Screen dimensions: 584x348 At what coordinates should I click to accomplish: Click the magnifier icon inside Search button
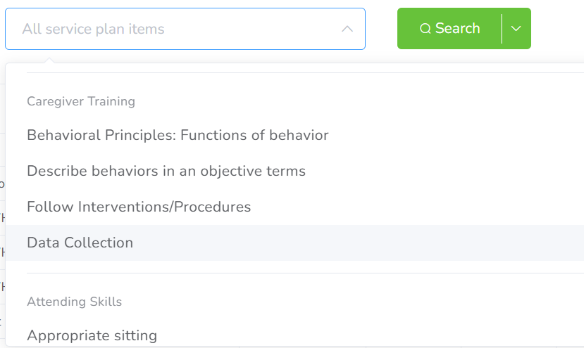click(x=425, y=29)
